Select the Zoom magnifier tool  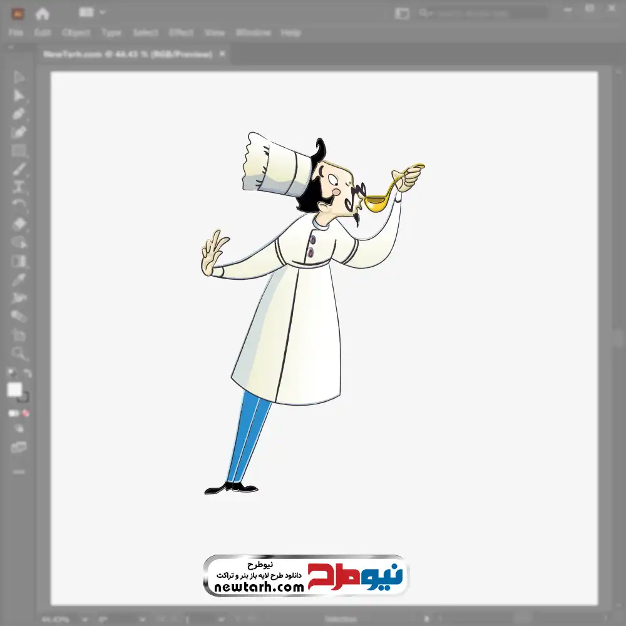click(x=19, y=354)
